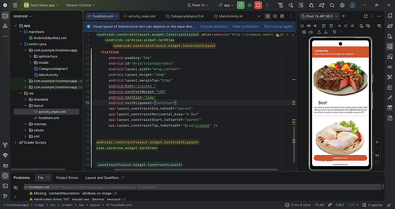
Task: Take a screenshot of the emulator
Action: click(x=304, y=32)
